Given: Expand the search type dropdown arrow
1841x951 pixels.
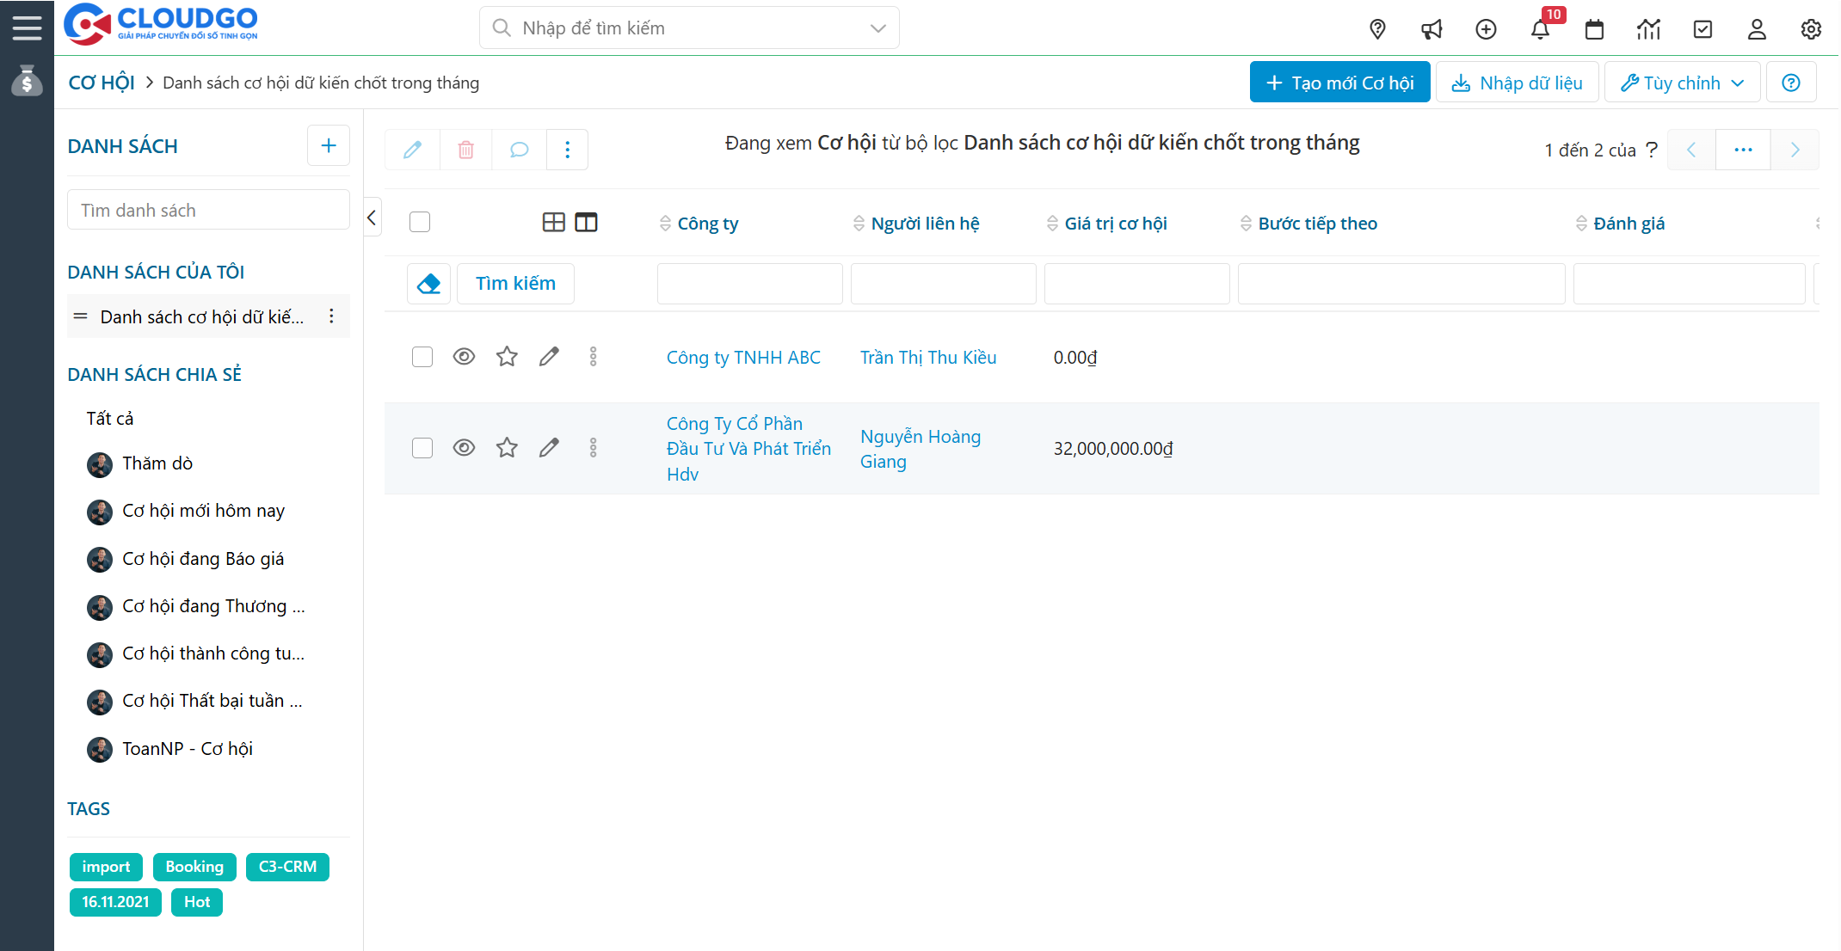Looking at the screenshot, I should click(x=877, y=28).
